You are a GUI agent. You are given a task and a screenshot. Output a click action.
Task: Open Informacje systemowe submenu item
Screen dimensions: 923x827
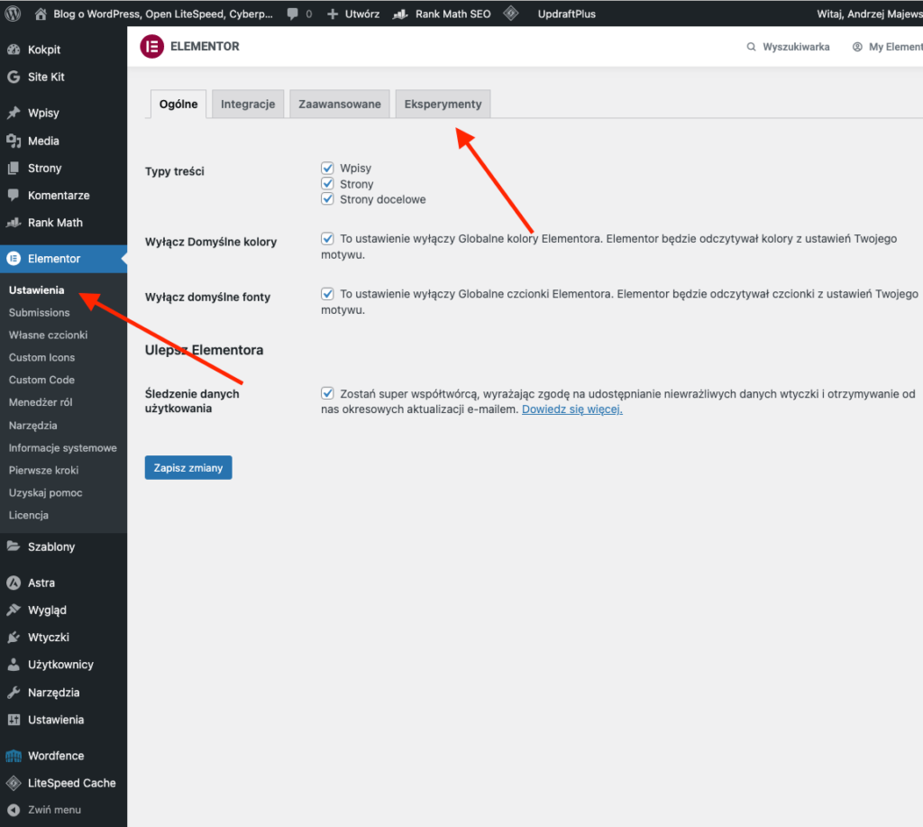pyautogui.click(x=62, y=447)
